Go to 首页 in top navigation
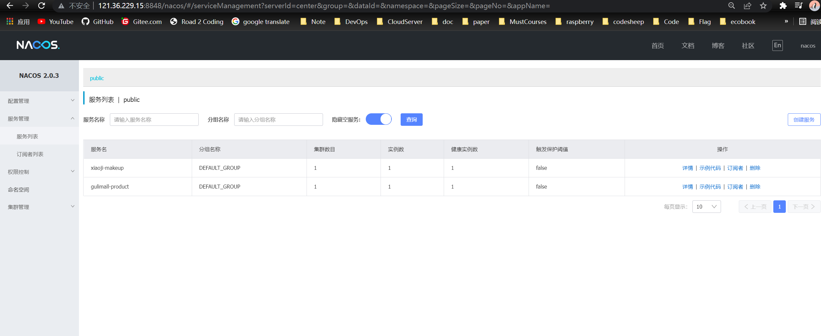 pos(658,46)
